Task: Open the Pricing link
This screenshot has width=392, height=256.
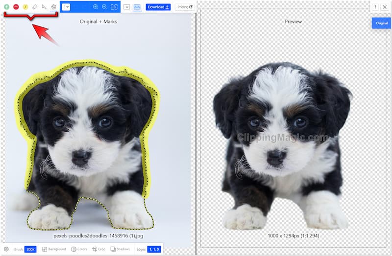Action: tap(185, 7)
